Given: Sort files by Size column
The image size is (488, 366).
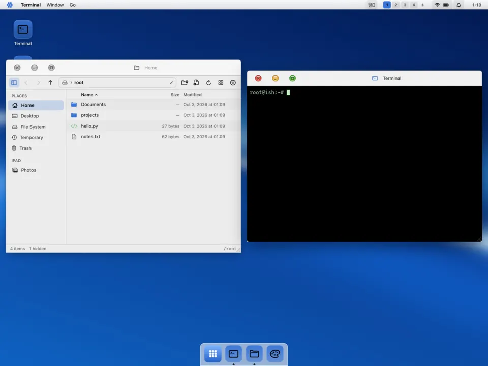Looking at the screenshot, I should tap(175, 95).
